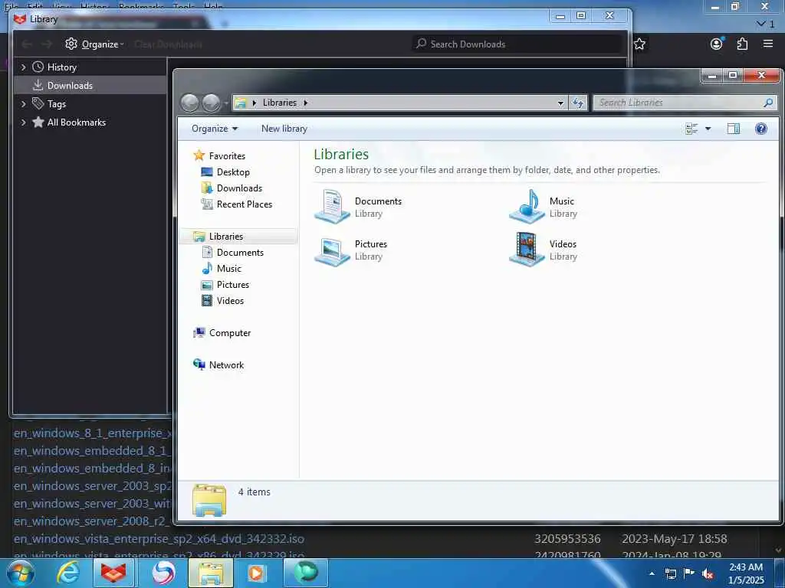Open browser account profile icon

pyautogui.click(x=717, y=44)
